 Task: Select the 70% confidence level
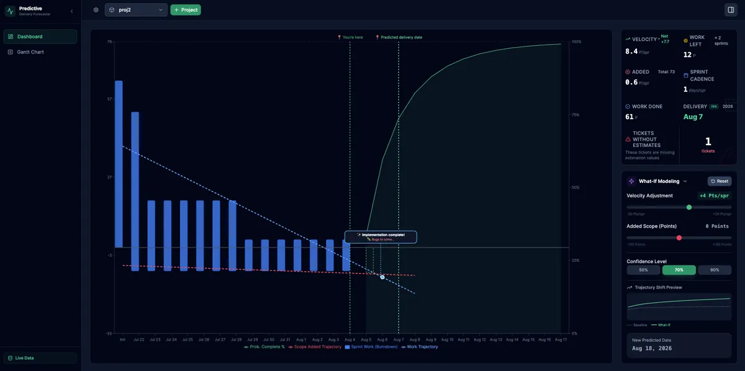click(679, 270)
